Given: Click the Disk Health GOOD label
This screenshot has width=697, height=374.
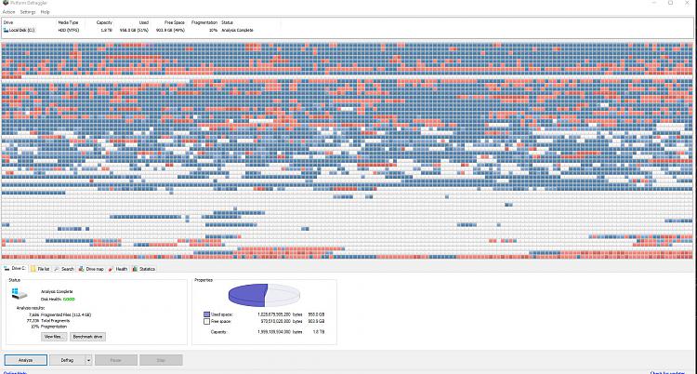Looking at the screenshot, I should coord(58,300).
